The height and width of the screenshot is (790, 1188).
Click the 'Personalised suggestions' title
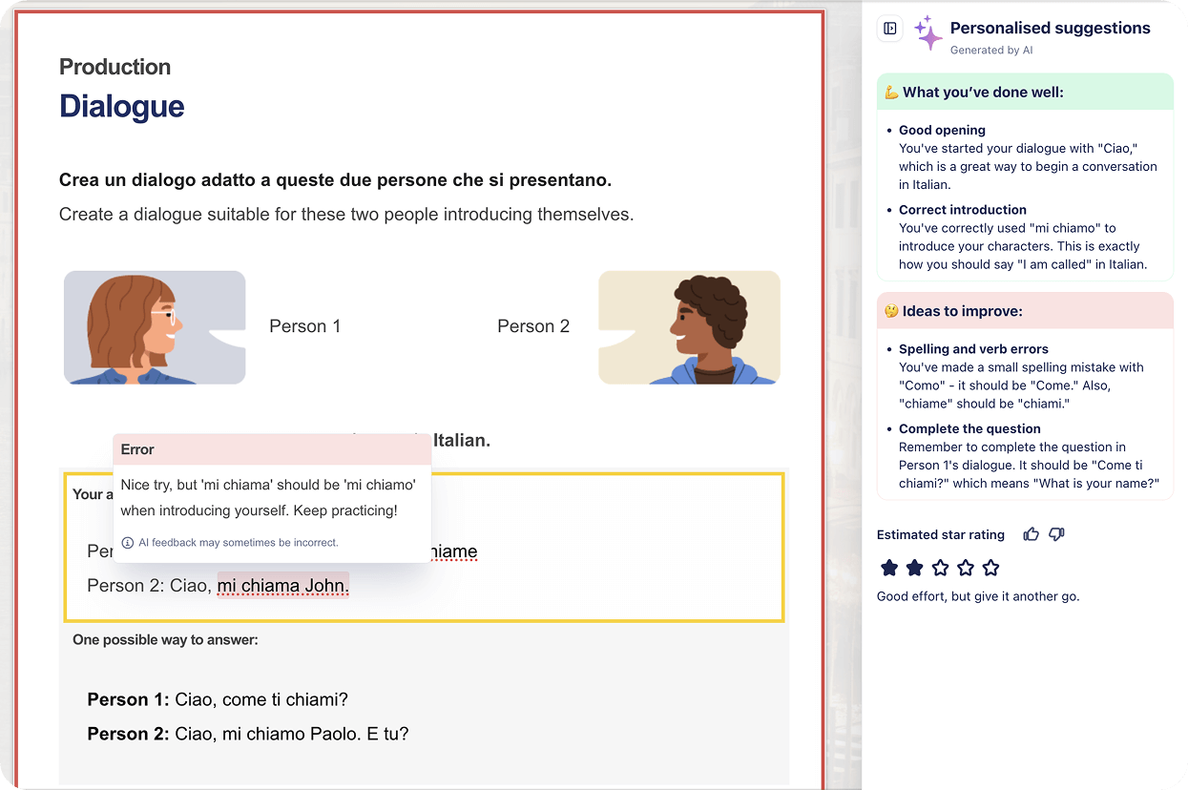pyautogui.click(x=1050, y=29)
